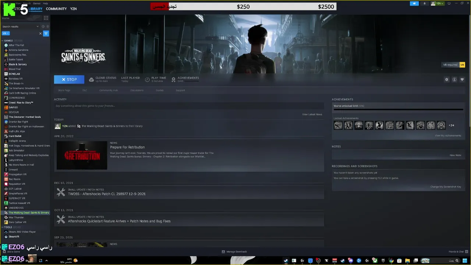471x265 pixels.
Task: Open the Games menu
Action: [37, 3]
